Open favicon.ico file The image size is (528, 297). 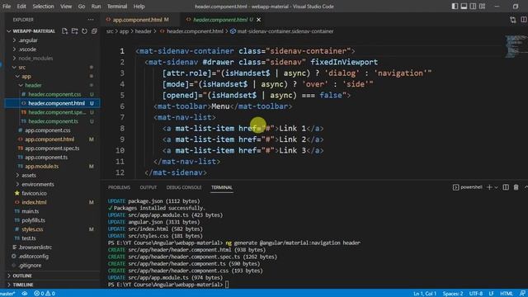tap(34, 193)
